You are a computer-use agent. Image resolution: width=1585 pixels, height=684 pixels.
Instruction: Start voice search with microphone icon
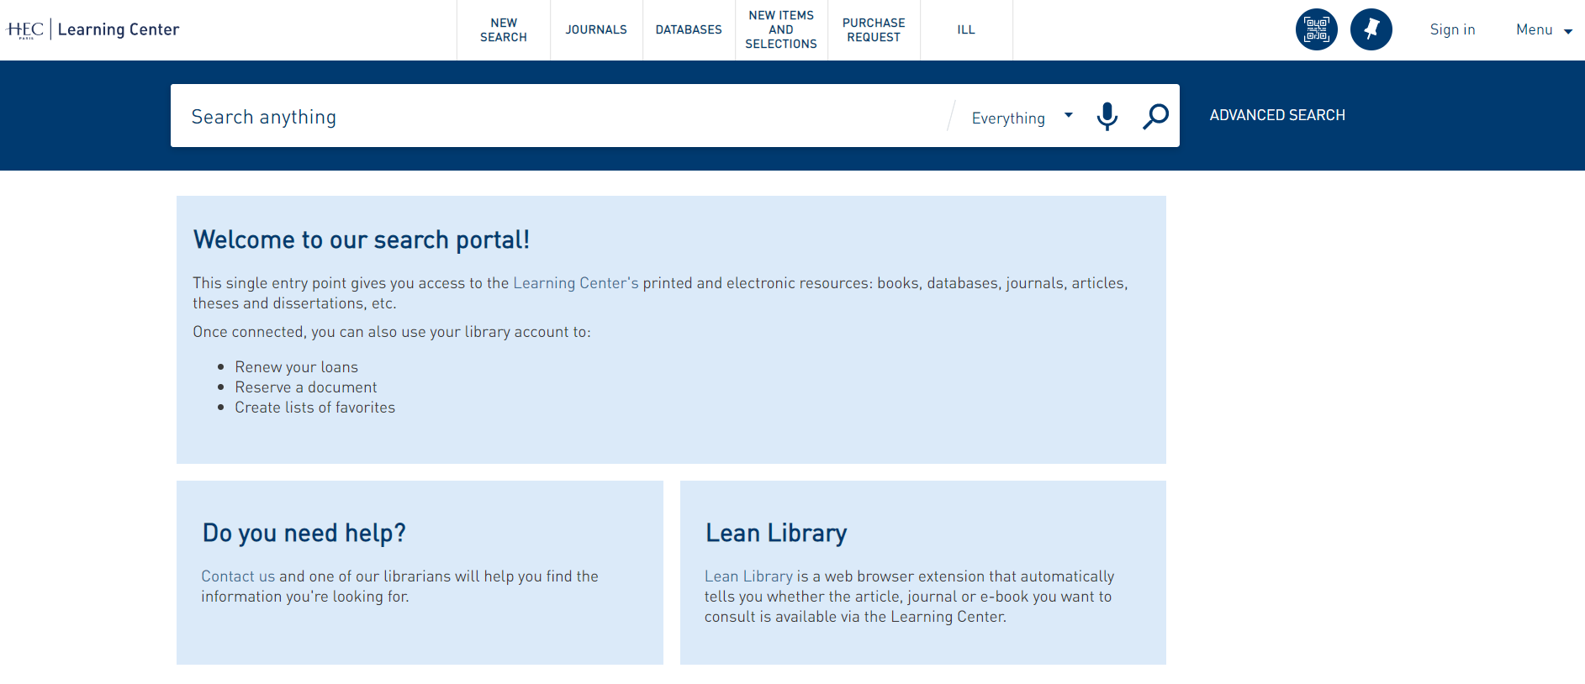pos(1107,116)
